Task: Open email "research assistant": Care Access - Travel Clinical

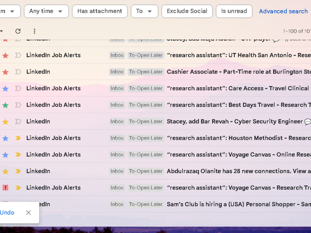Action: [238, 88]
